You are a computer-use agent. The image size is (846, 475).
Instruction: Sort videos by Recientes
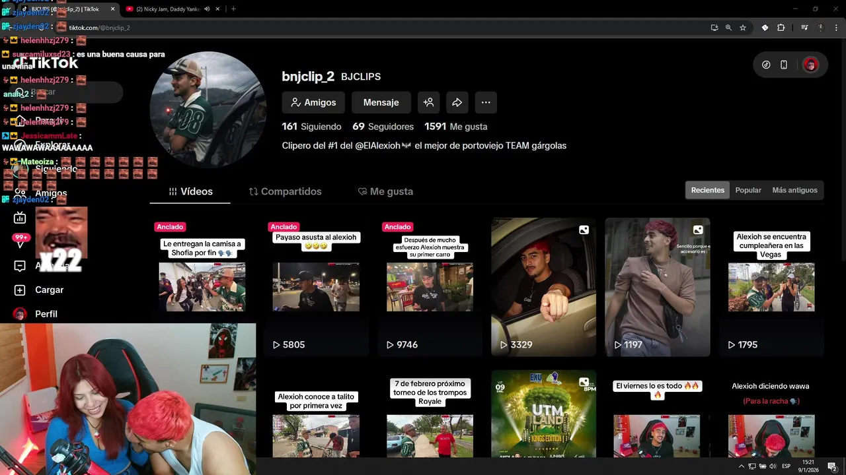click(x=708, y=190)
